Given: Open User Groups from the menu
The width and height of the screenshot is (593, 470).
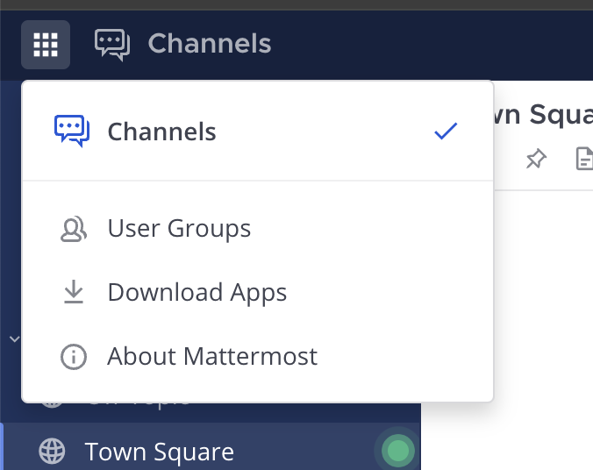Looking at the screenshot, I should [x=258, y=228].
